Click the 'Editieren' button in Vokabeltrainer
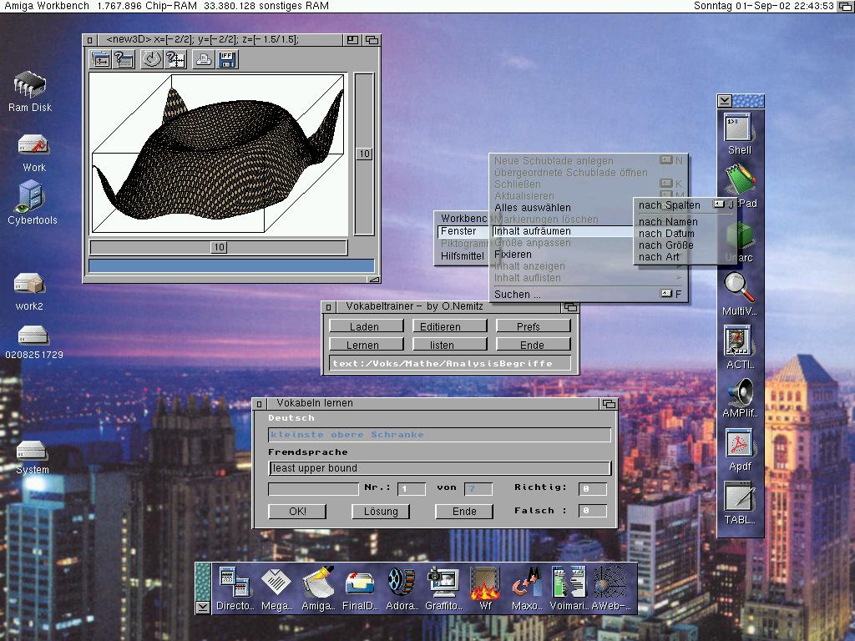 [448, 326]
